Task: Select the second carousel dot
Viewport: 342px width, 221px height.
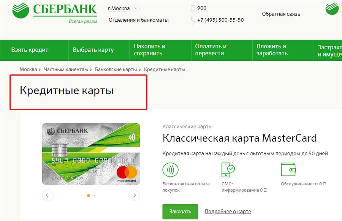Action: click(x=94, y=196)
